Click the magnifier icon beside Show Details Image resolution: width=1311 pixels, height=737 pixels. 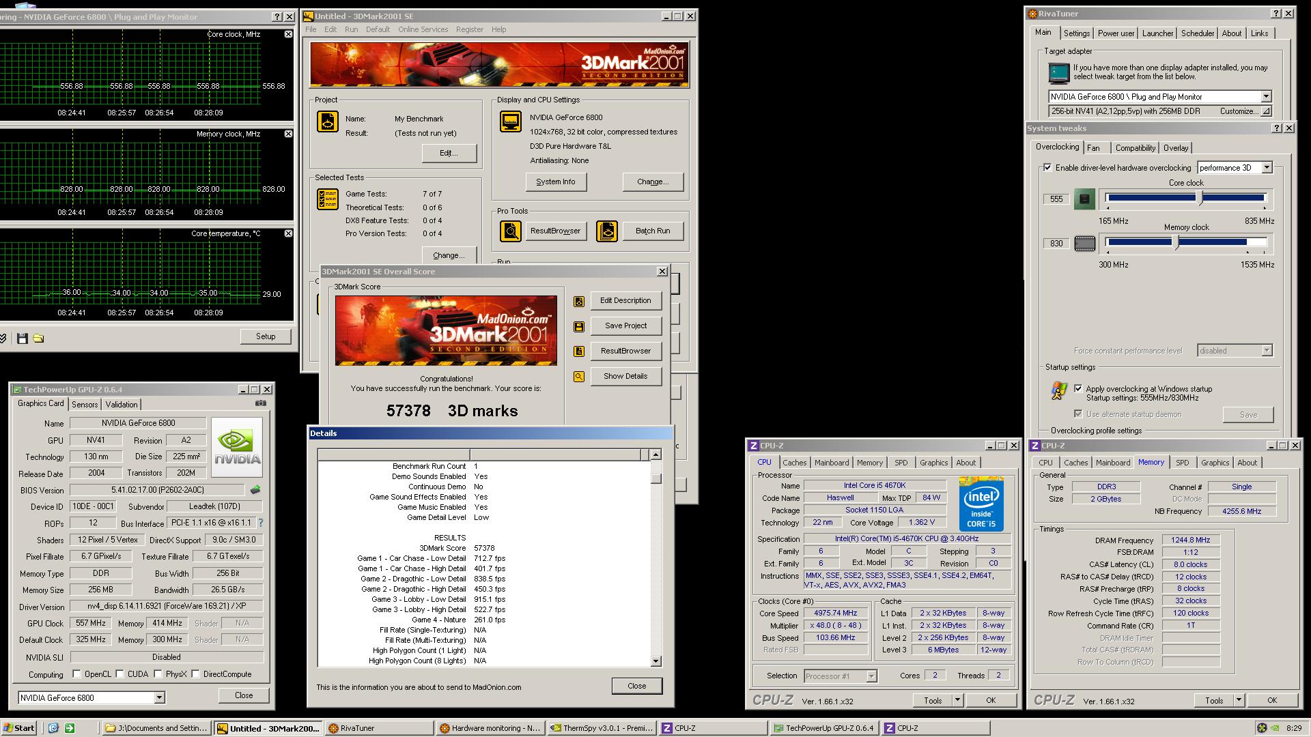pos(579,377)
